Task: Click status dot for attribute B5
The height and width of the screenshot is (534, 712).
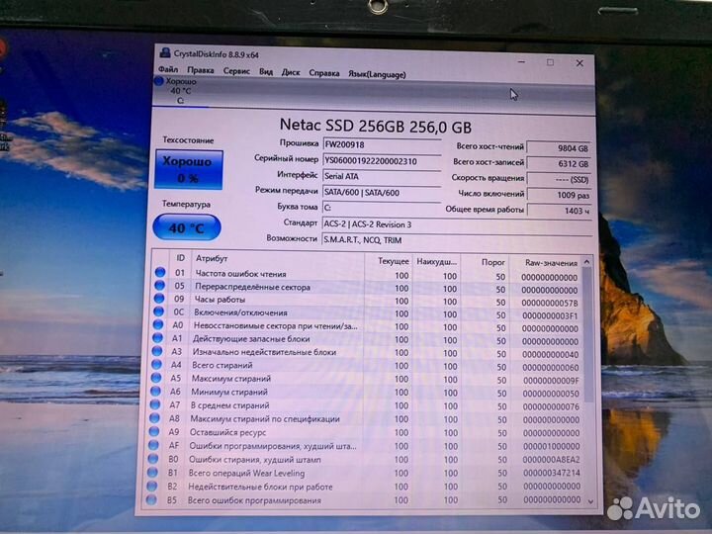Action: pos(151,500)
